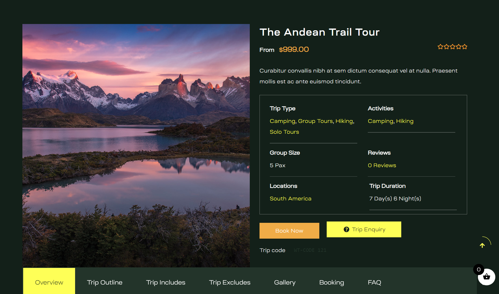499x294 pixels.
Task: Open the Gallery tab
Action: 285,282
